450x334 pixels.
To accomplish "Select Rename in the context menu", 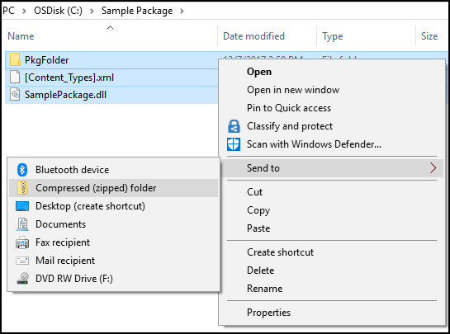I will click(264, 289).
